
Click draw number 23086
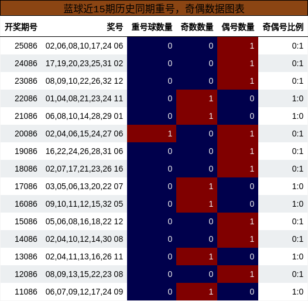tap(26, 81)
